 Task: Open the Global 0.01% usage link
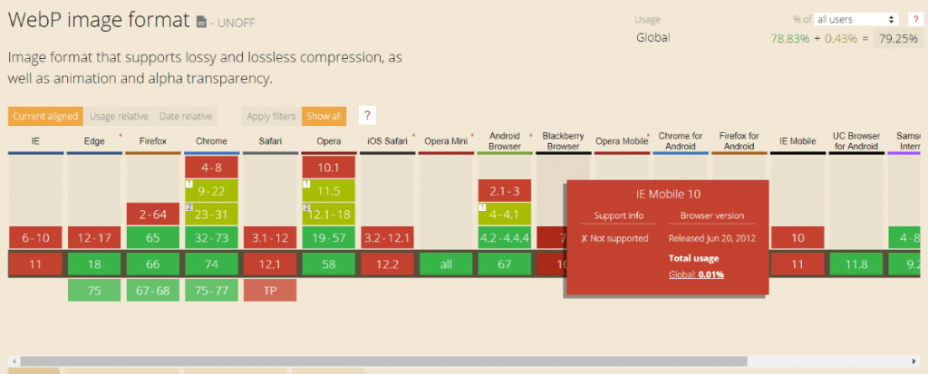697,274
